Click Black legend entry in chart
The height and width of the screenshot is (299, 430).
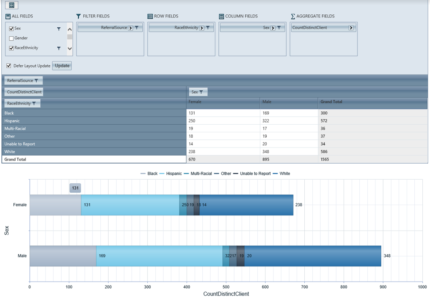click(149, 173)
